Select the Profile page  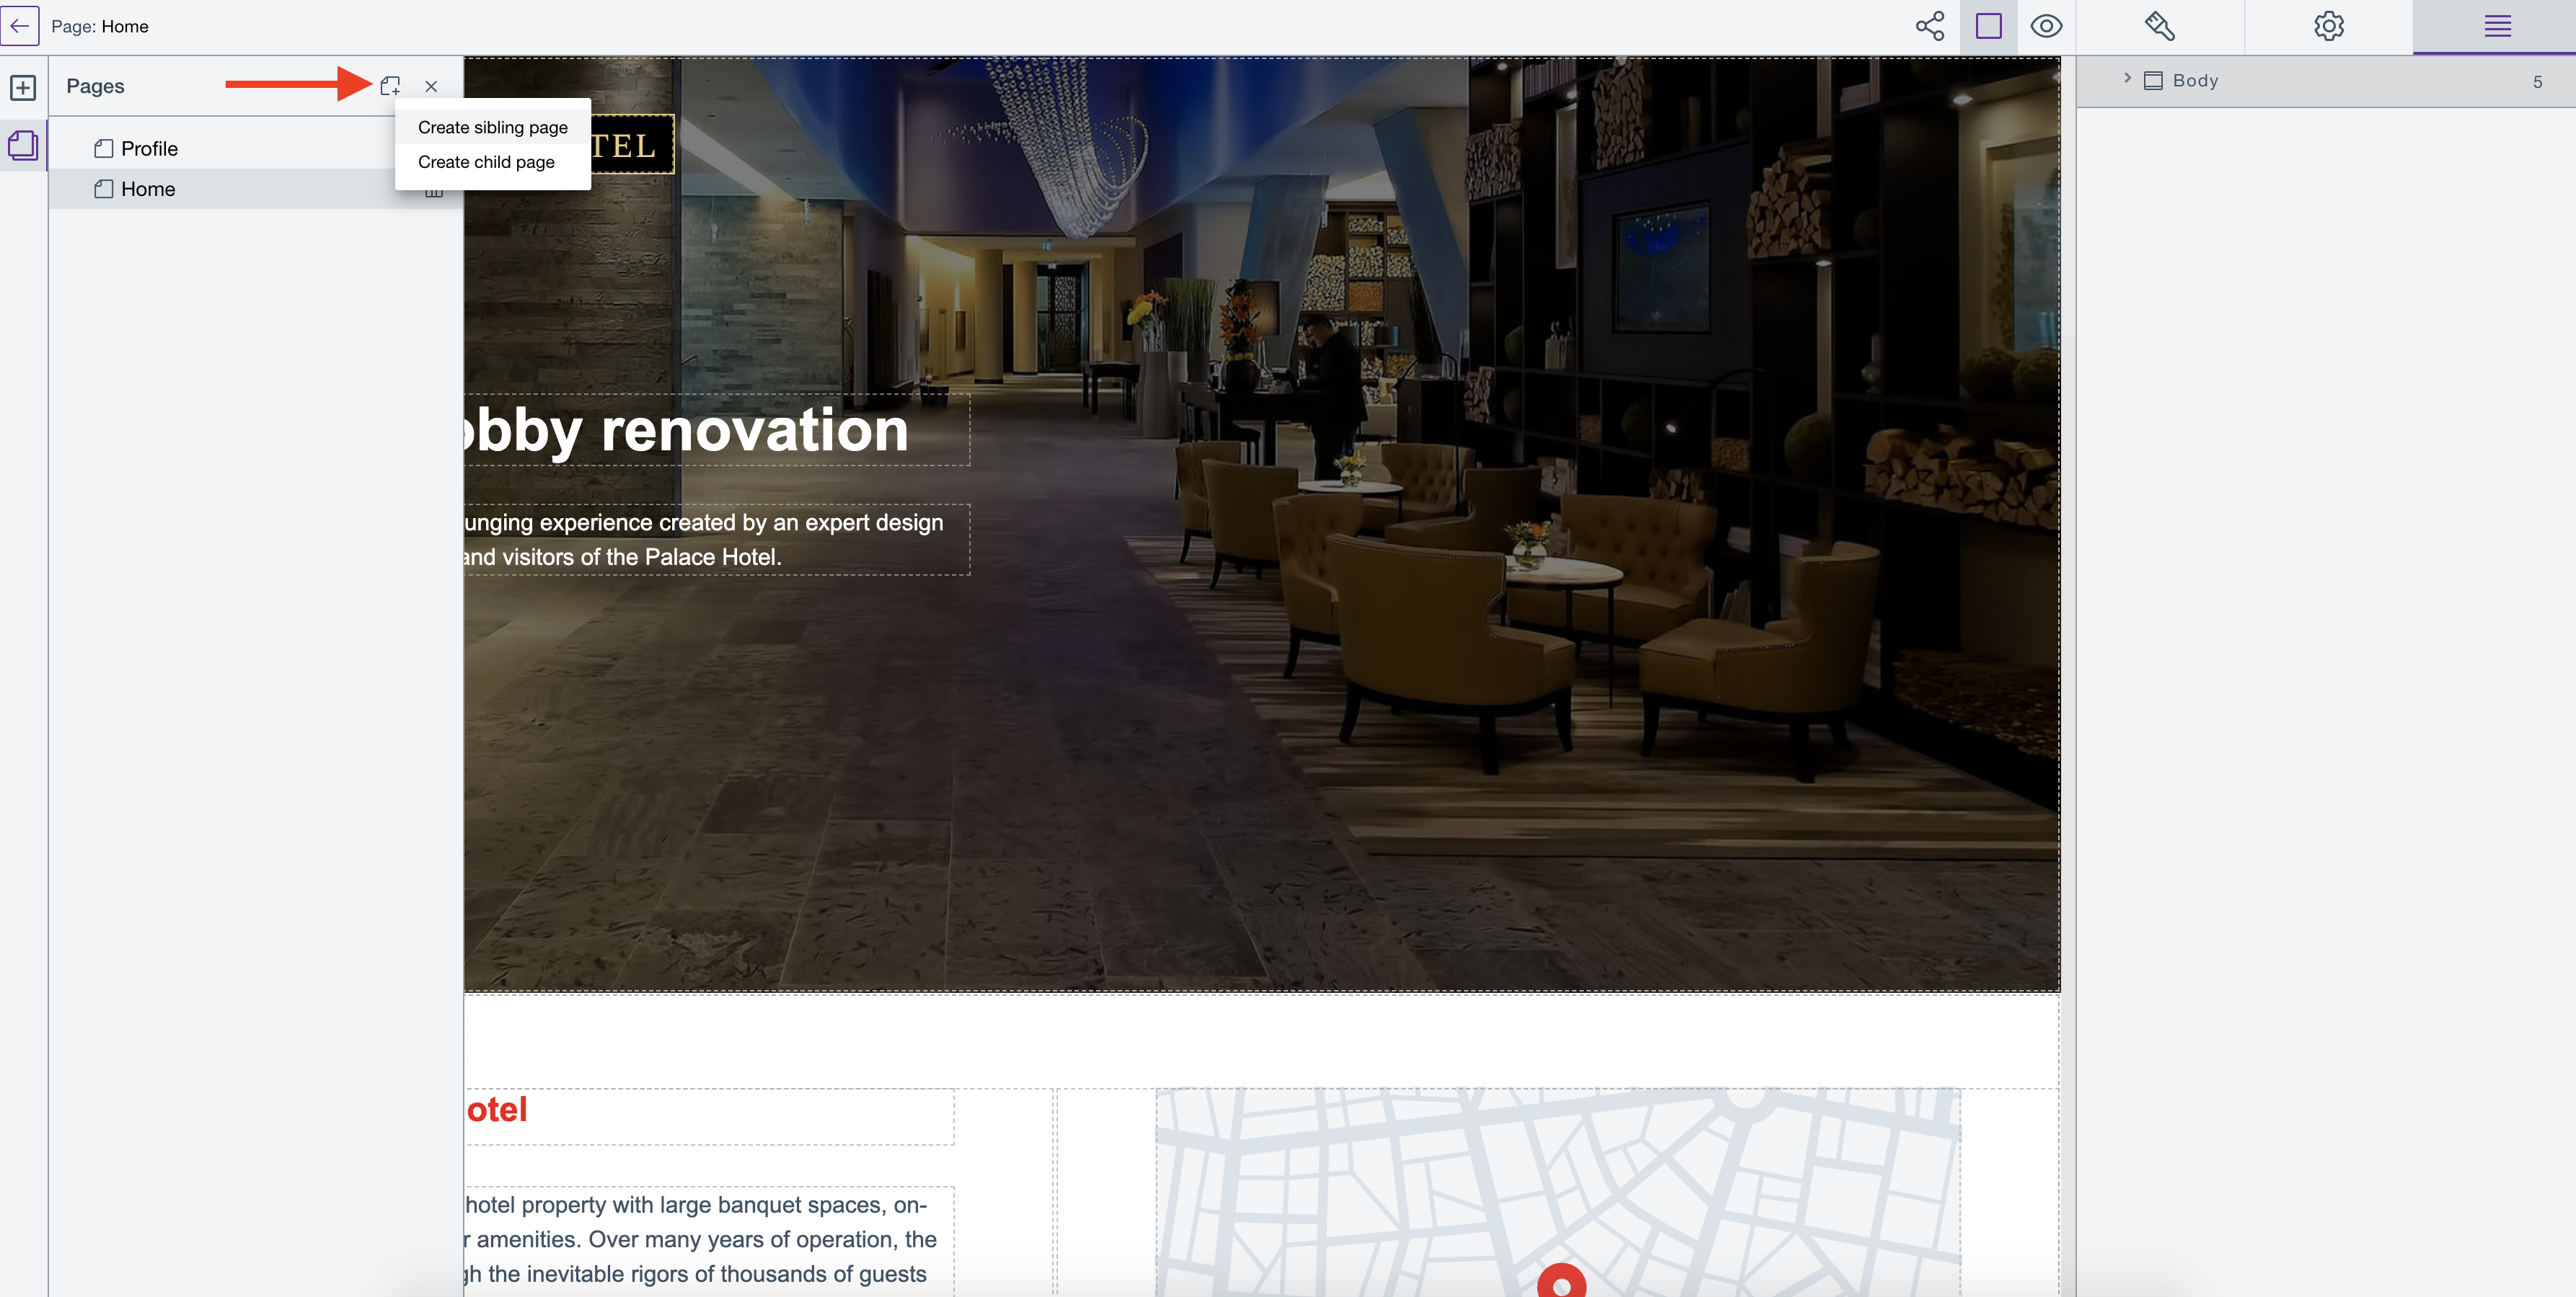click(x=149, y=149)
